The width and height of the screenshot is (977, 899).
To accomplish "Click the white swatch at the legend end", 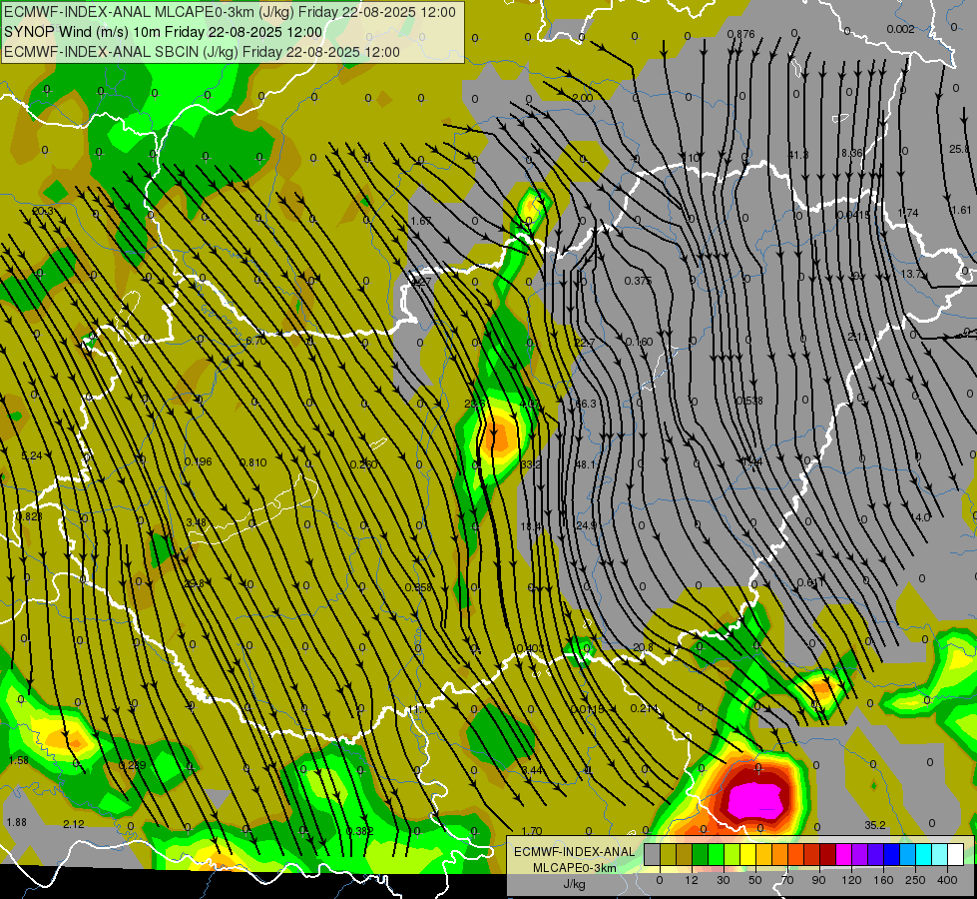I will tap(956, 854).
